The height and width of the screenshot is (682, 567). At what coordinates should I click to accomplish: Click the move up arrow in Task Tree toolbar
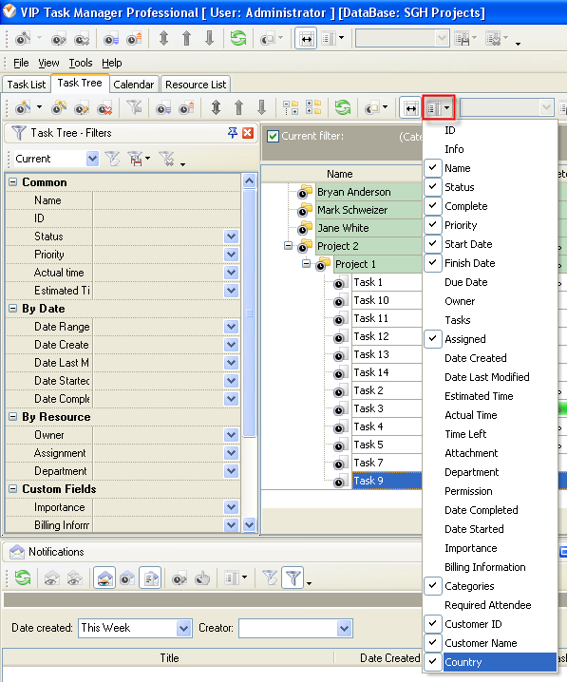coord(238,107)
